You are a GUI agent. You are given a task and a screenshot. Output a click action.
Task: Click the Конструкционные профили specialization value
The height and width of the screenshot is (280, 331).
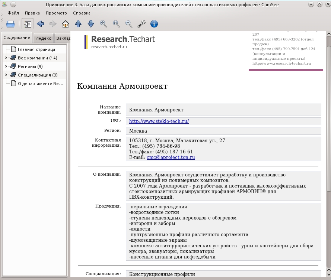click(162, 274)
